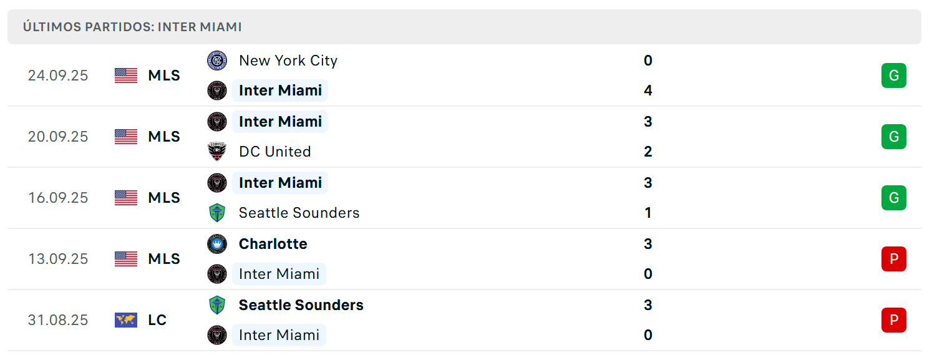Click the MLS label for 13.09.25 match
This screenshot has width=932, height=360.
coord(164,259)
